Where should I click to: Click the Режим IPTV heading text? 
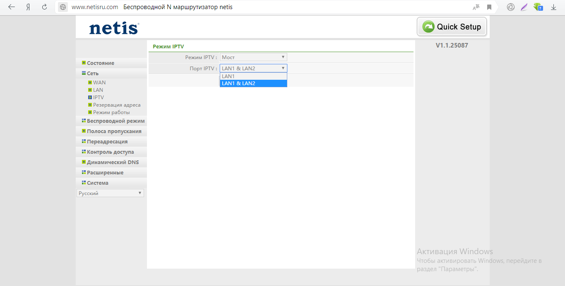[168, 47]
